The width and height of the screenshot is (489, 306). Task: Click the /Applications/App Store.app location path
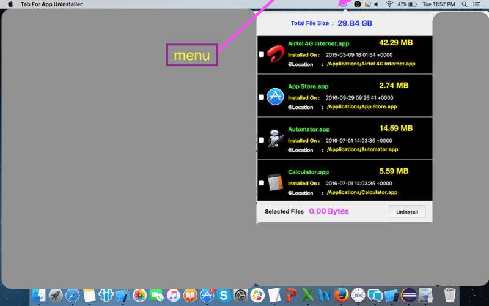[x=362, y=106]
